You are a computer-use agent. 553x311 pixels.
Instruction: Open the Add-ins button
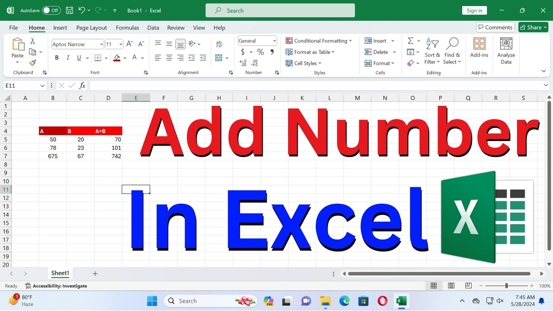479,48
